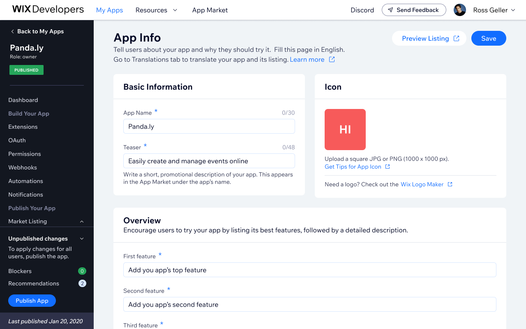Click the external-link icon beside Get Tips

pyautogui.click(x=387, y=167)
